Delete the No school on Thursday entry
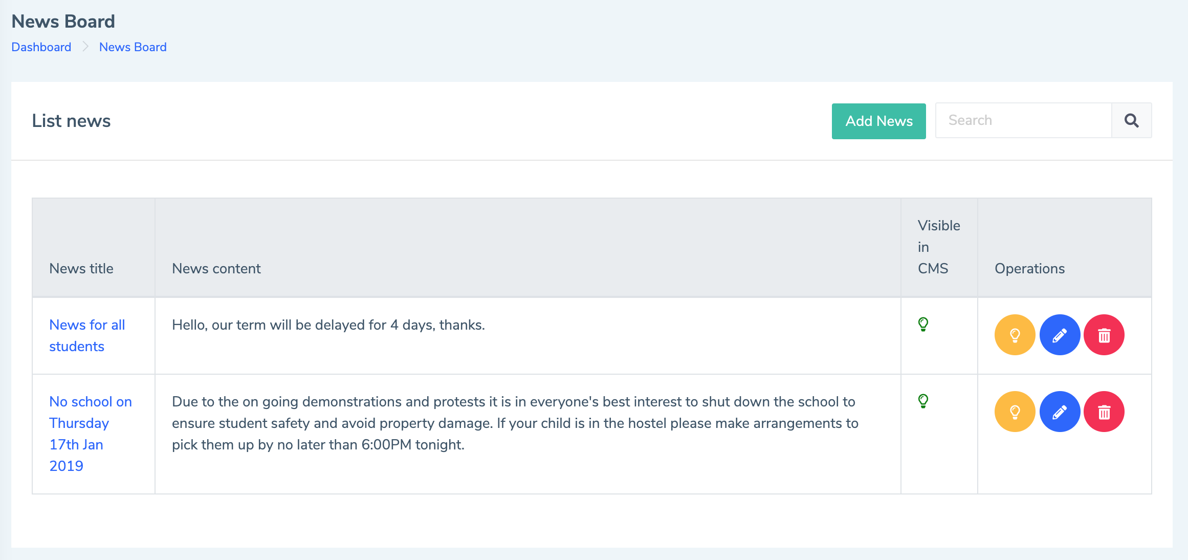Image resolution: width=1188 pixels, height=560 pixels. tap(1104, 412)
